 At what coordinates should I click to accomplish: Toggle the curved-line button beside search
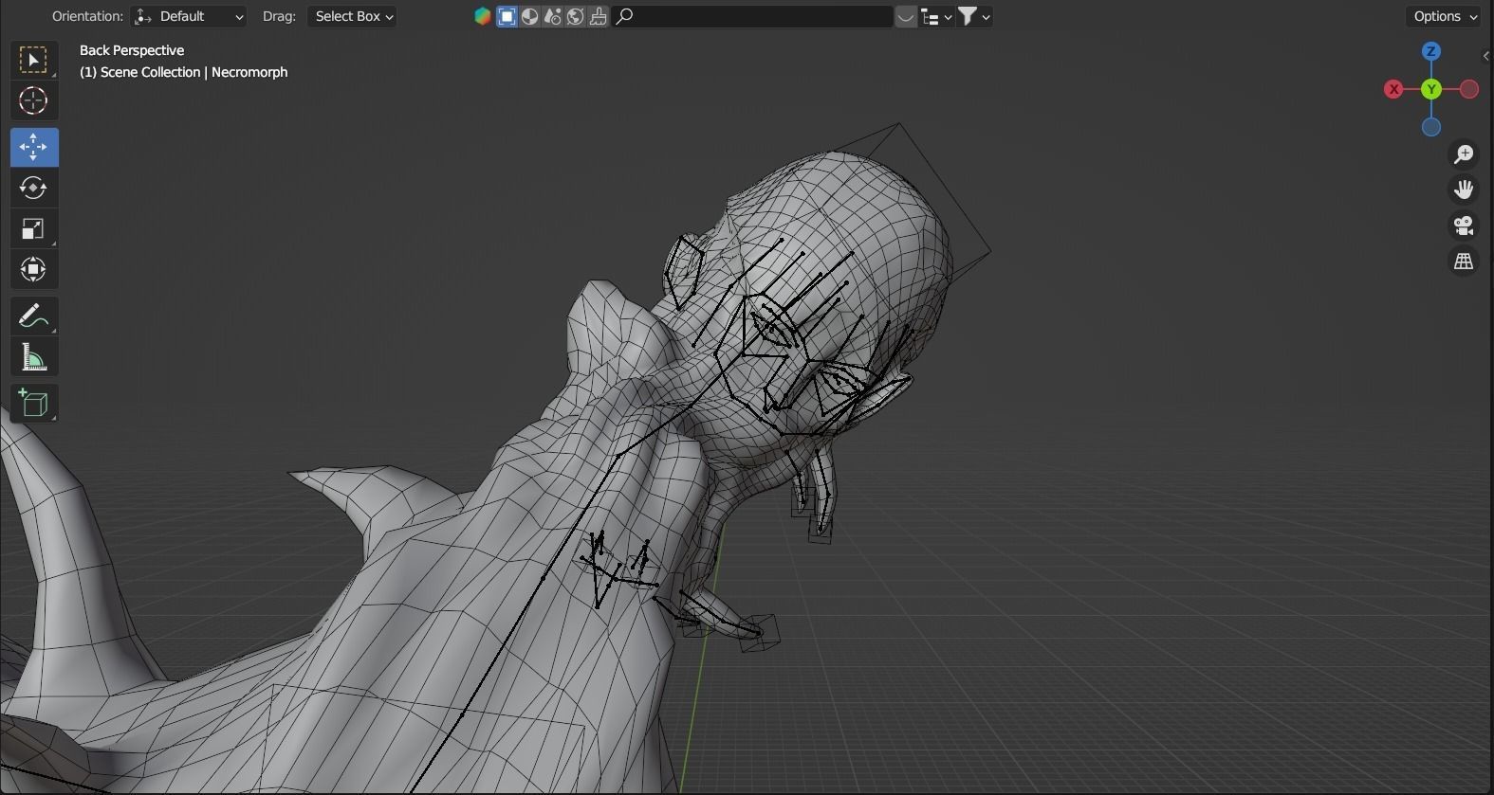(906, 16)
